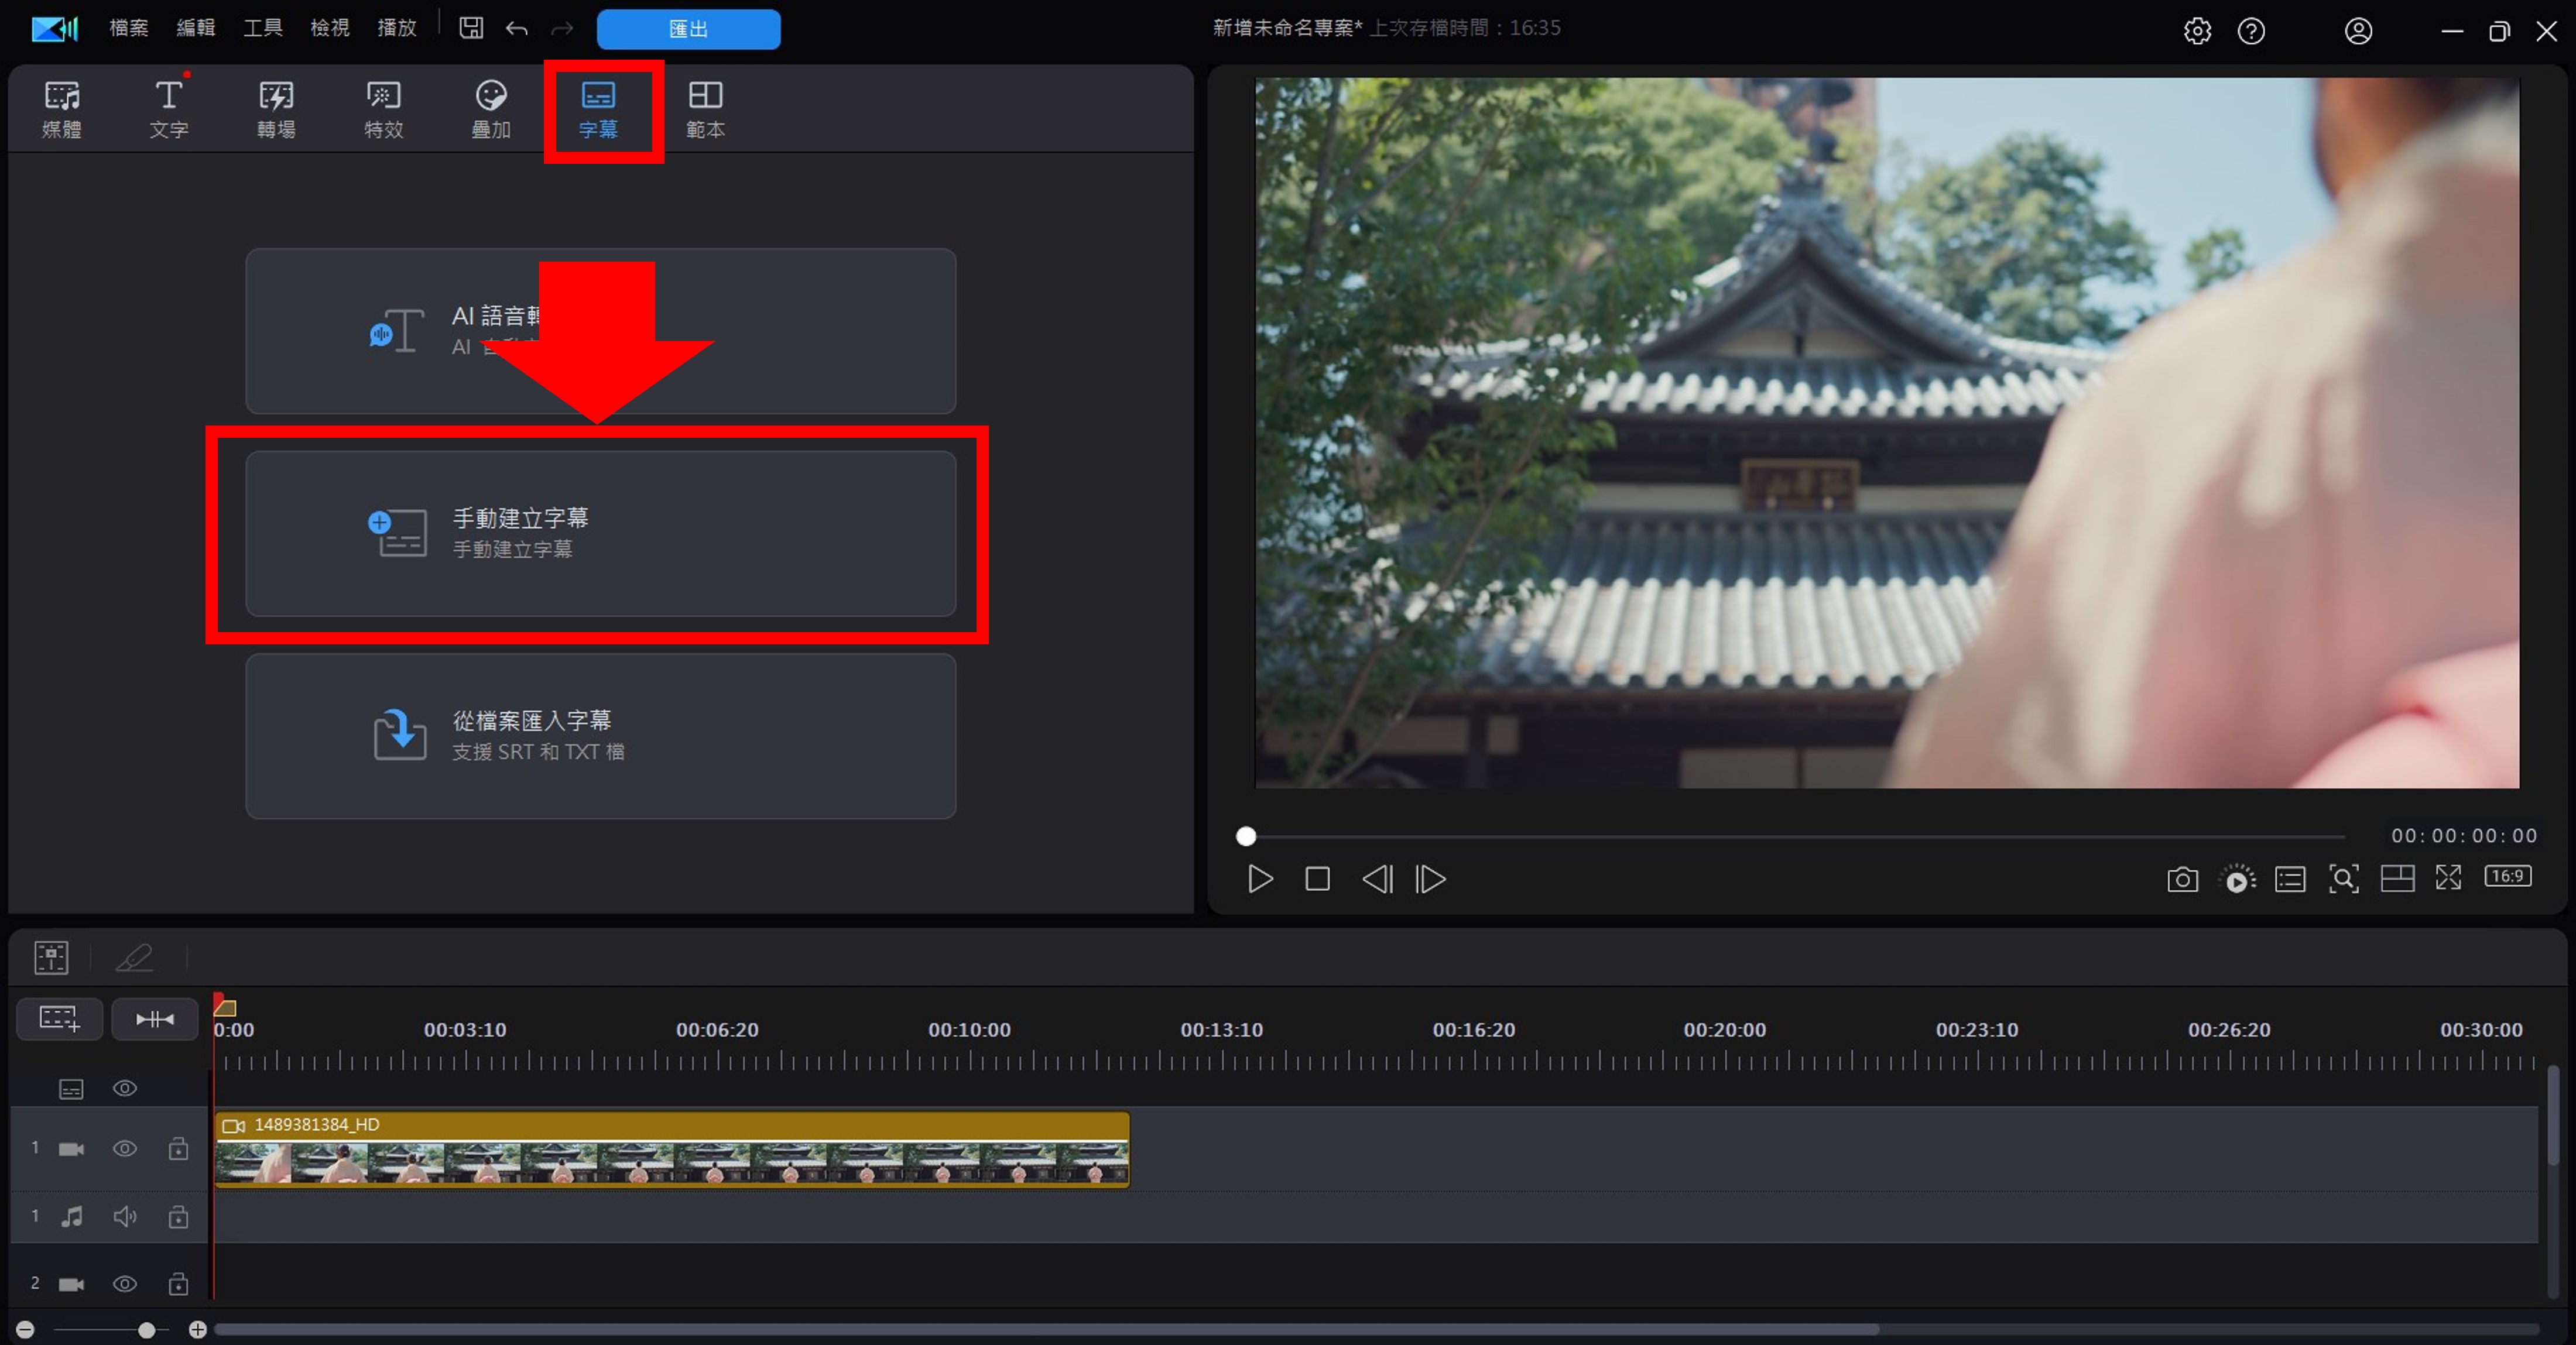Open the 媒體 media room
This screenshot has height=1345, width=2576.
click(x=61, y=109)
